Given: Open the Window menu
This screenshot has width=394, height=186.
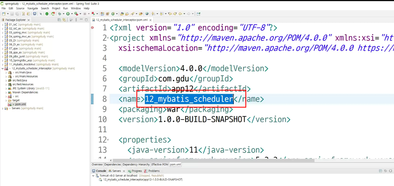Looking at the screenshot, I should click(76, 8).
